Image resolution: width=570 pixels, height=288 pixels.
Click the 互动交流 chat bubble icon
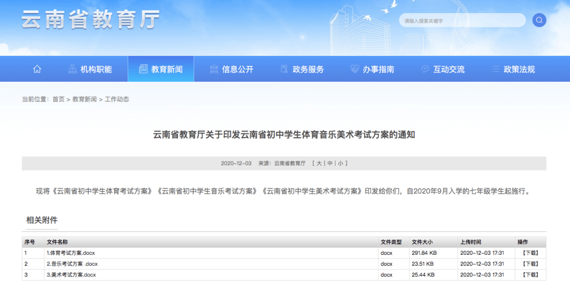425,69
